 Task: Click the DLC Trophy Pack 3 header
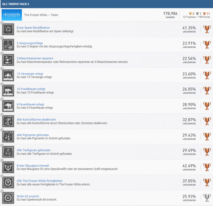16,4
